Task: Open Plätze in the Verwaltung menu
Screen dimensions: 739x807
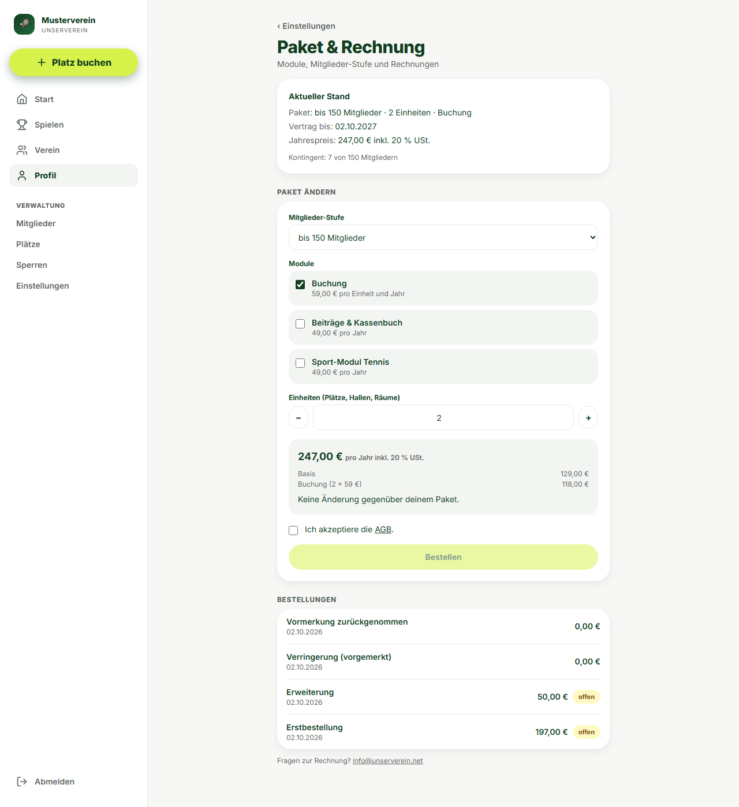Action: (28, 244)
